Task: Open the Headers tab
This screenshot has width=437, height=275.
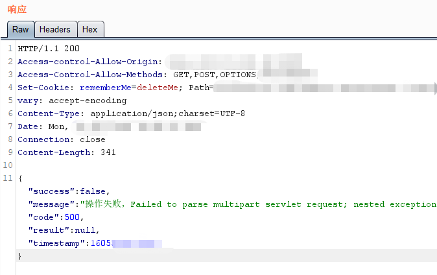Action: coord(56,29)
